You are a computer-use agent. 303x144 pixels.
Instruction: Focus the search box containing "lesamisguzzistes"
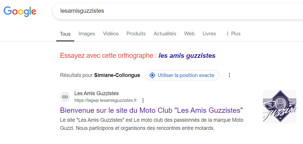[174, 11]
